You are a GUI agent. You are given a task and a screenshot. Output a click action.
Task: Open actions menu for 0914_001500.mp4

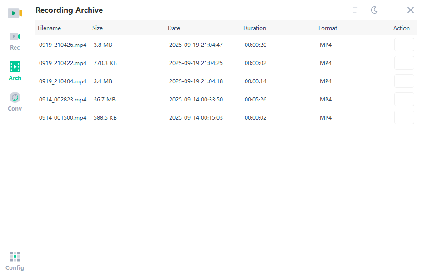tap(404, 117)
